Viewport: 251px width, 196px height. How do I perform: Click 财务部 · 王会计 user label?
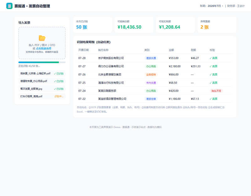pyautogui.click(x=236, y=6)
